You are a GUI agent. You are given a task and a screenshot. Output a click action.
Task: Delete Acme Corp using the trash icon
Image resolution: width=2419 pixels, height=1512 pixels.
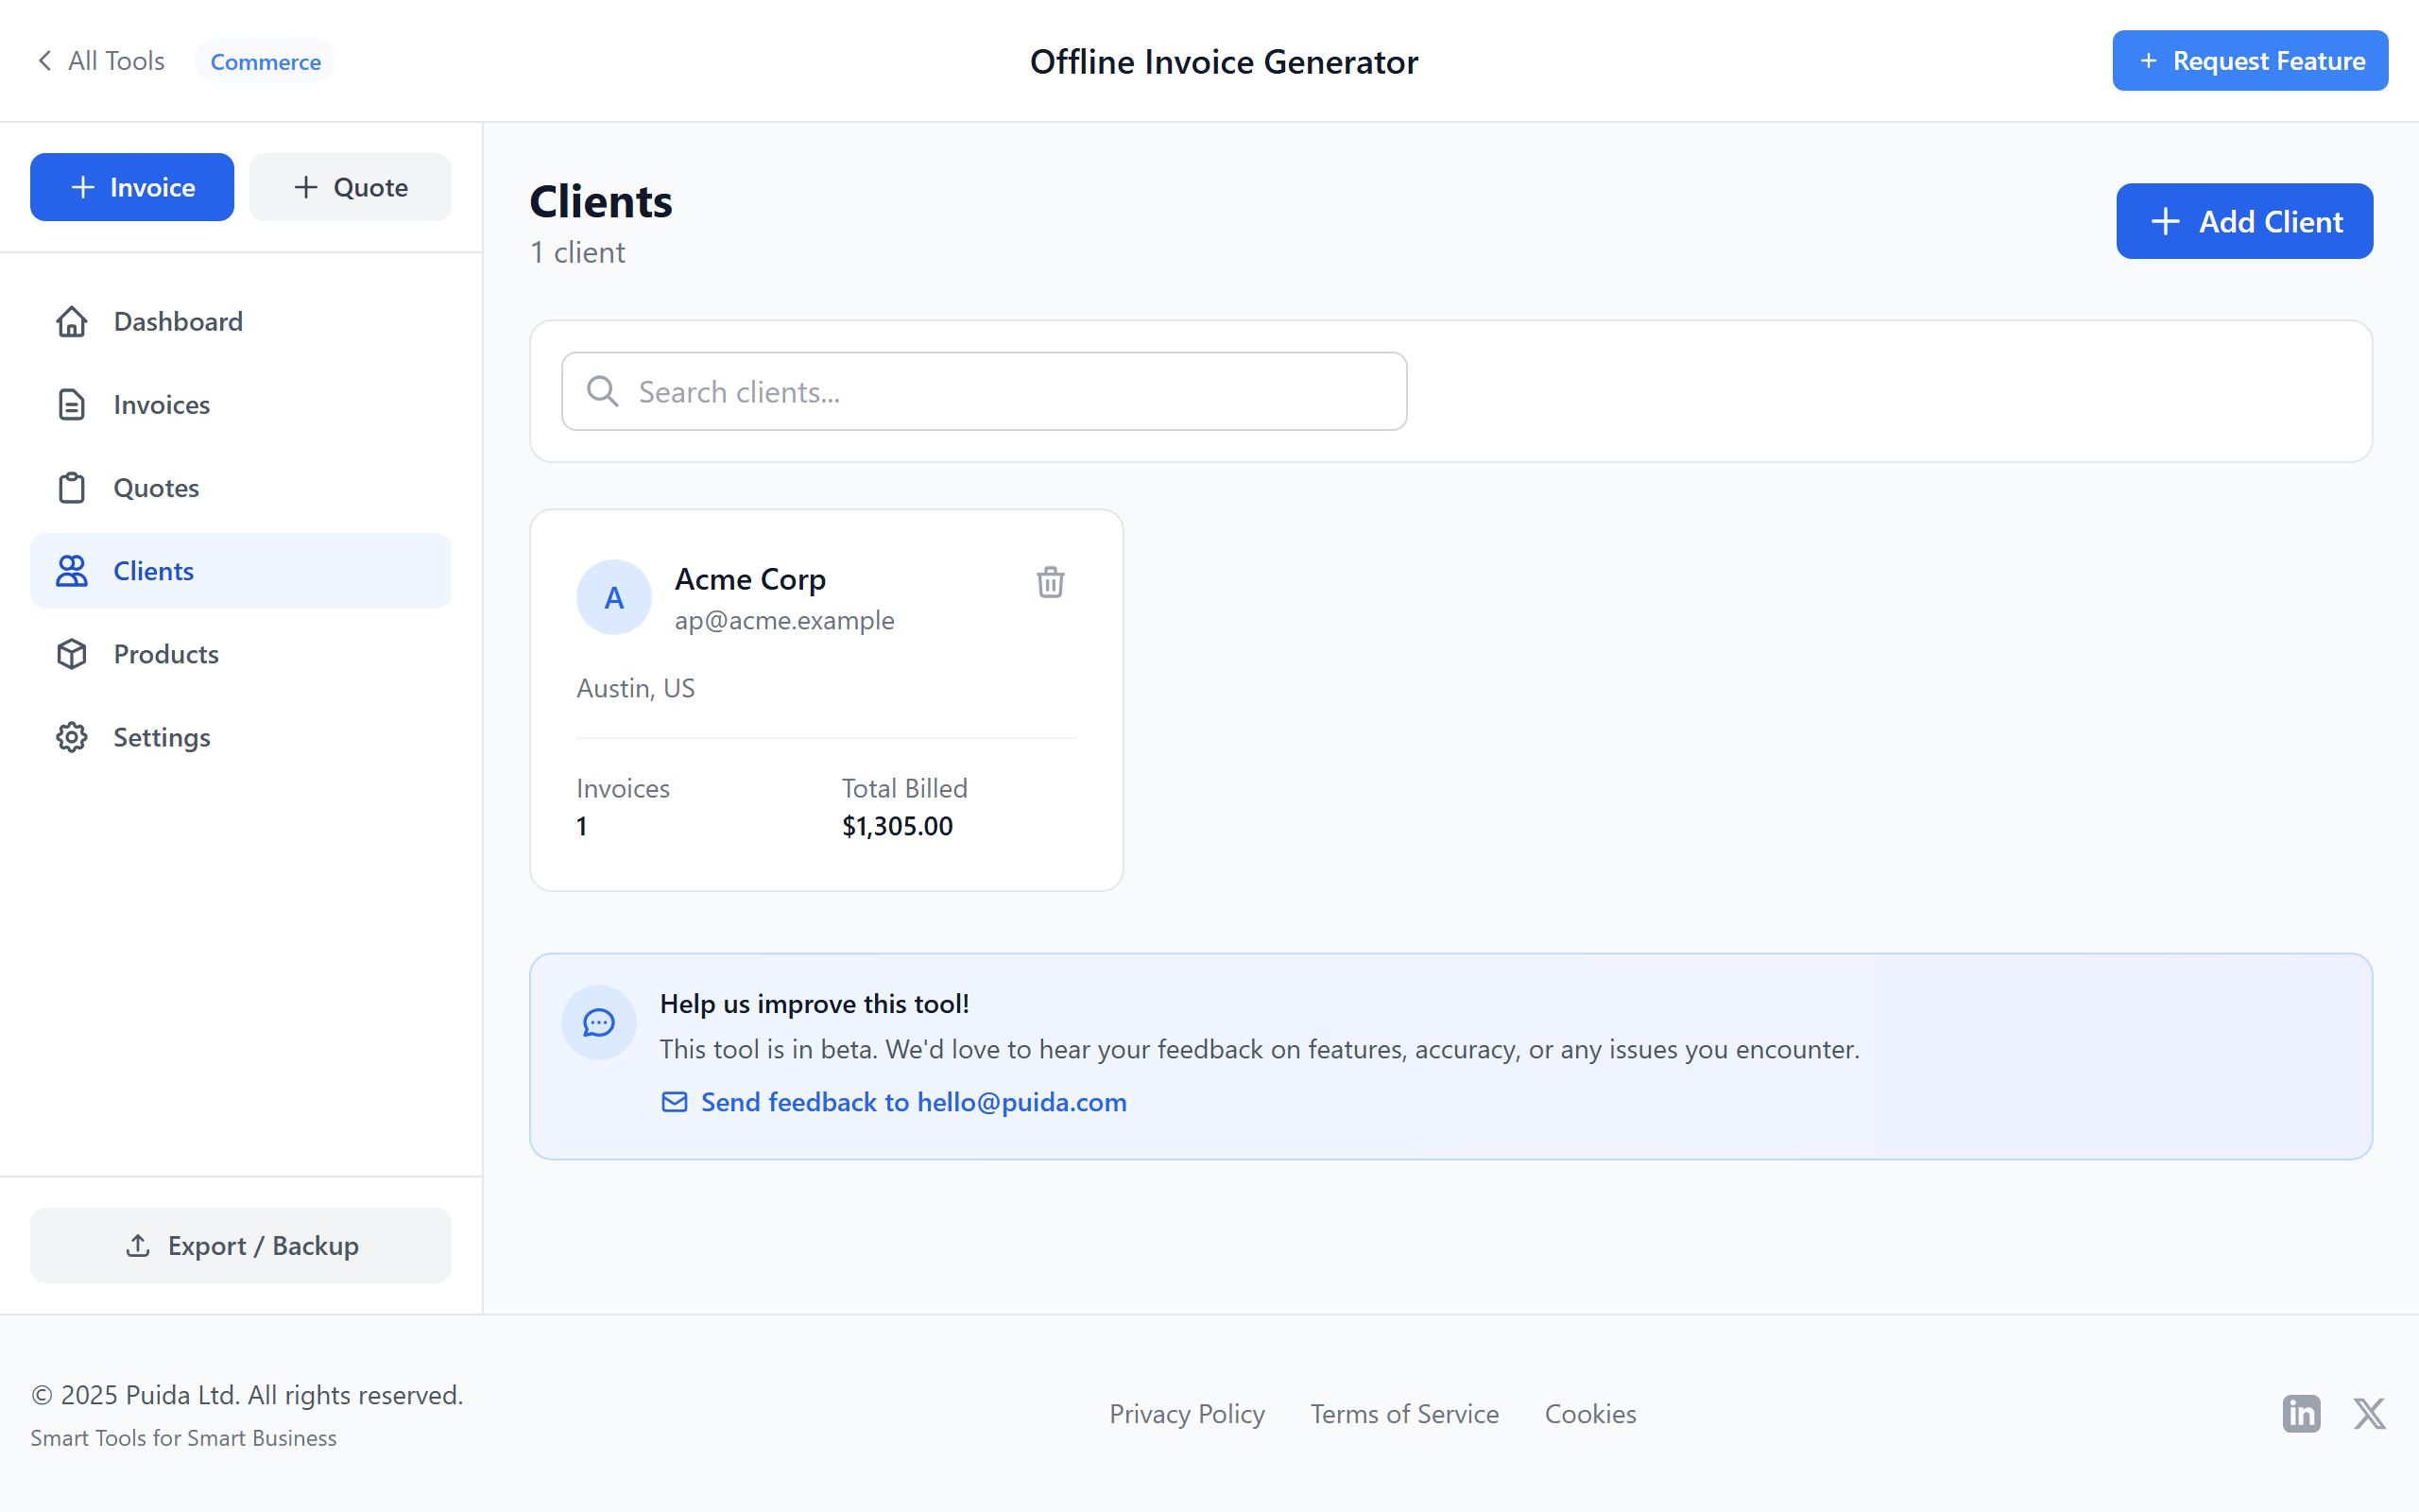pos(1050,582)
